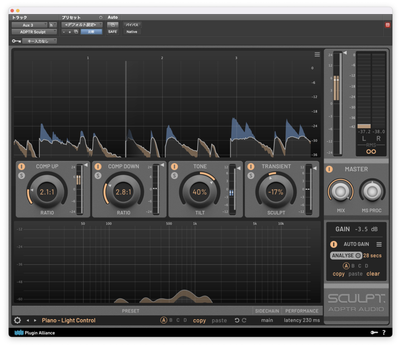Select Auto Gain slot B
The image size is (401, 347).
353,266
